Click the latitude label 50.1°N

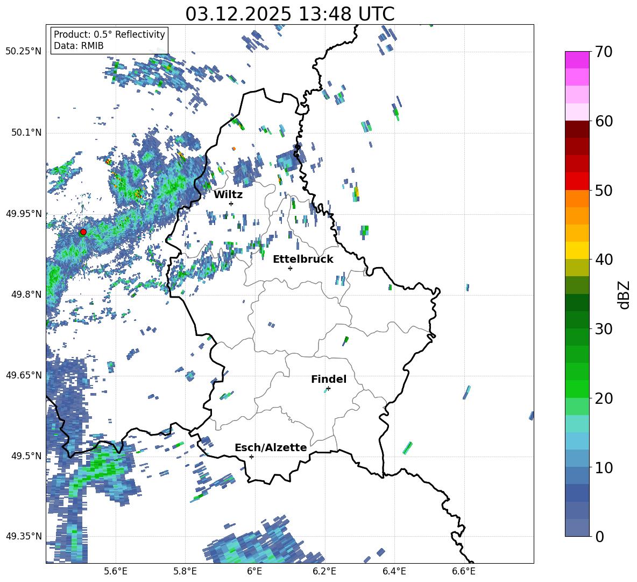click(x=26, y=133)
